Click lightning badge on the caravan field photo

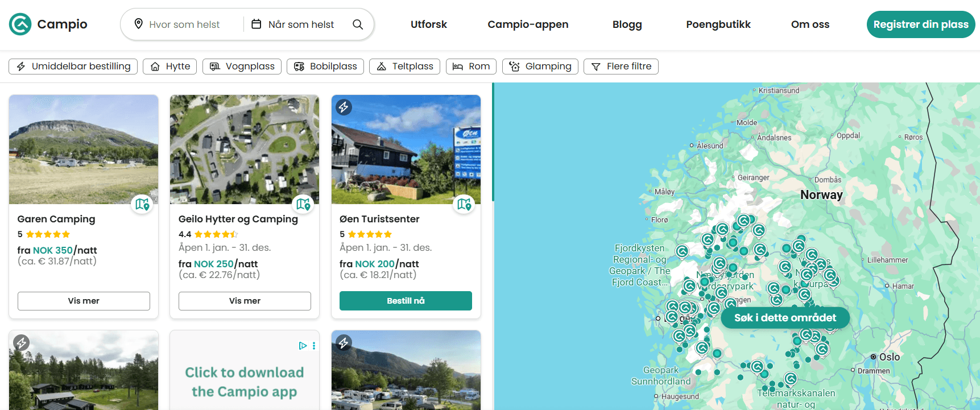tap(344, 343)
